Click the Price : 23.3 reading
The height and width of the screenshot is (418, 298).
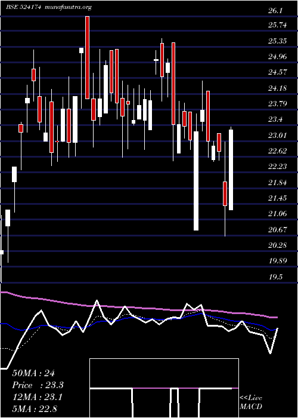click(38, 385)
